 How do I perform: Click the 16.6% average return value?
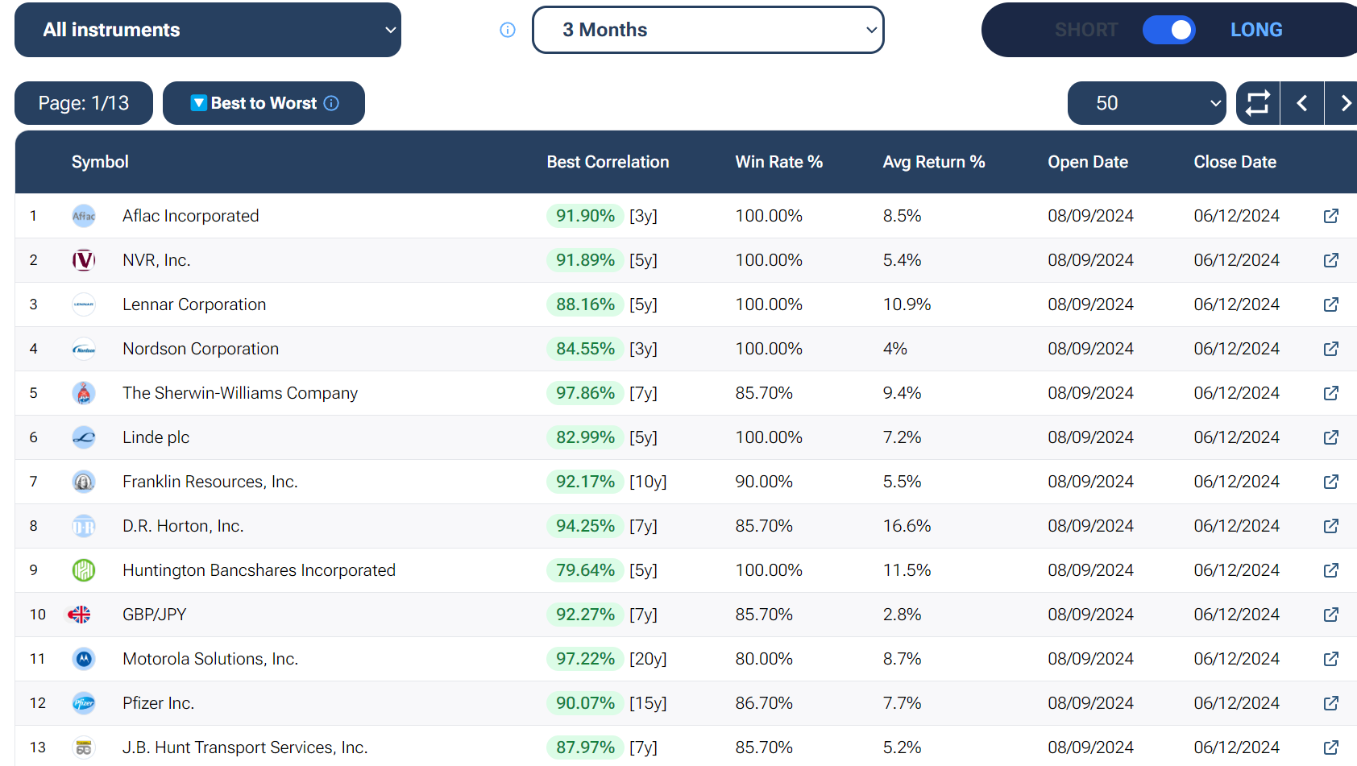coord(907,526)
